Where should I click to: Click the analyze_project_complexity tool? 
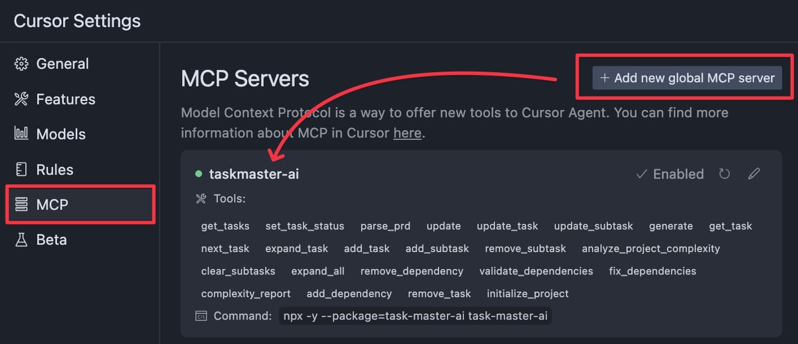[x=651, y=249]
